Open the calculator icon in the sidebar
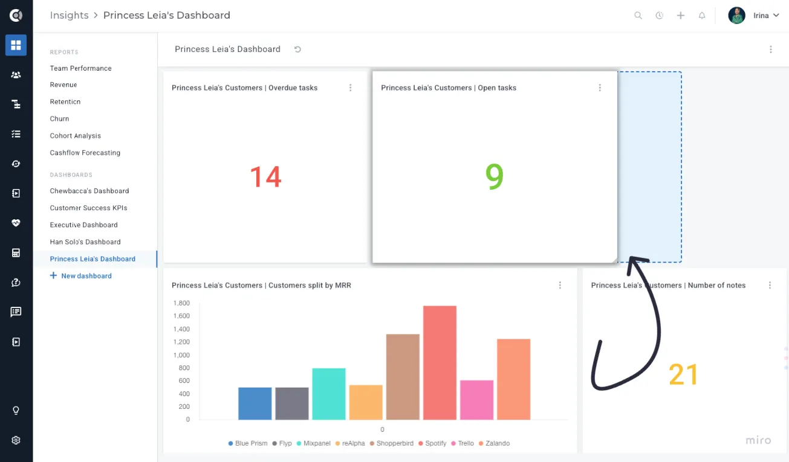Viewport: 789px width, 462px height. point(16,252)
